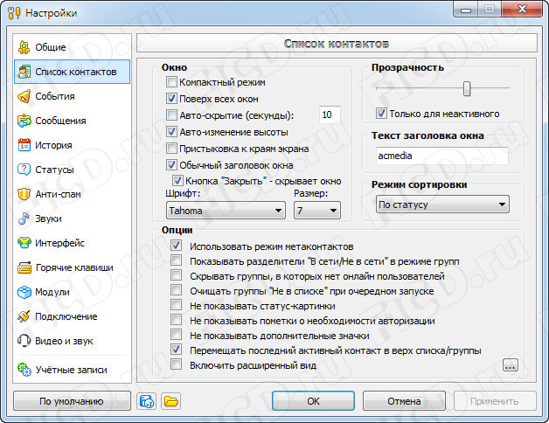Viewport: 549px width, 423px height.
Task: Click the window title text field acmedia
Action: tap(442, 156)
